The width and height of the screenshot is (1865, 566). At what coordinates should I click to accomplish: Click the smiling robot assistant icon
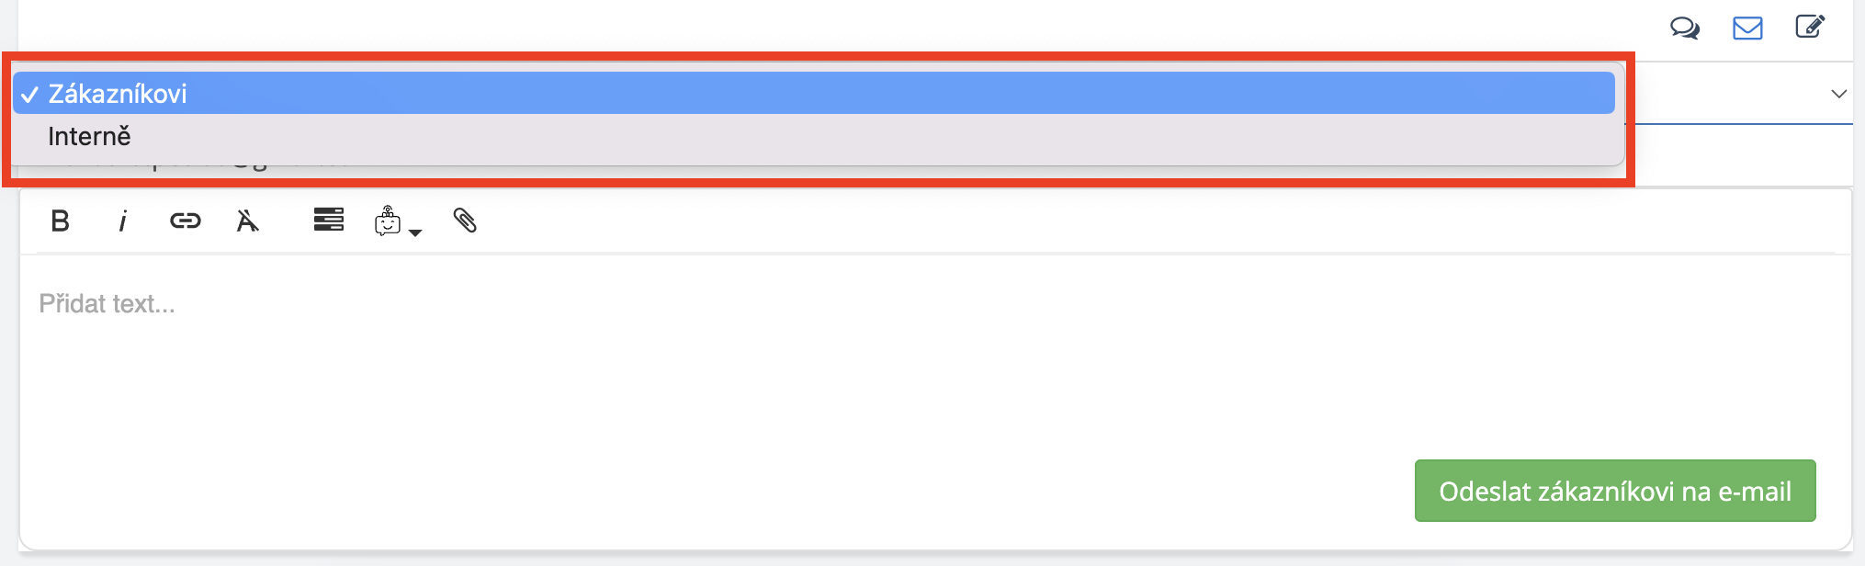(388, 221)
